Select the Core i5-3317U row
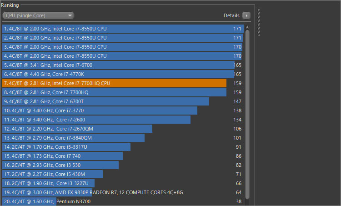Screen dimensions: 341x206 66,147
